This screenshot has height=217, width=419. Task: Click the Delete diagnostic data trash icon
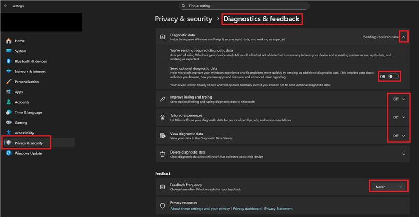(x=162, y=154)
